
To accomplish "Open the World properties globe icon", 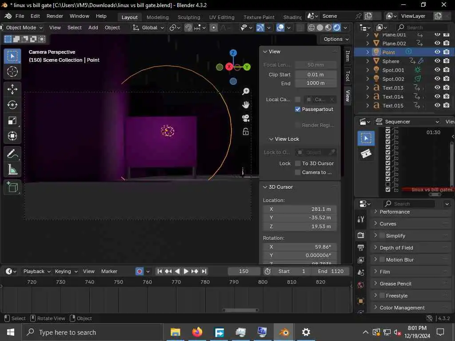I will (x=361, y=285).
